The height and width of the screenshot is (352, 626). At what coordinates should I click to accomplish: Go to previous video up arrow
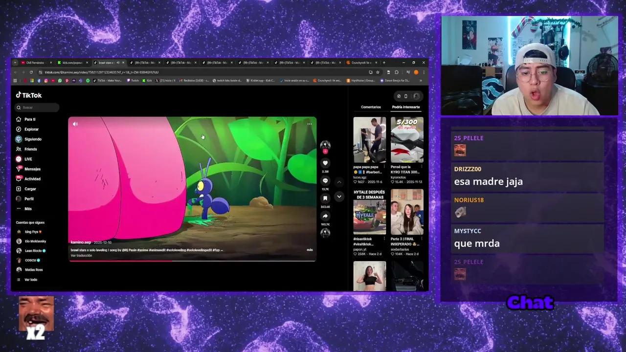pos(339,182)
